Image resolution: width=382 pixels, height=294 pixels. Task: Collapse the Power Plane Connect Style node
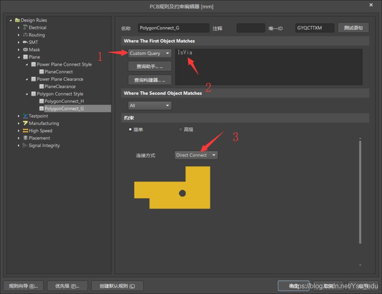click(27, 64)
